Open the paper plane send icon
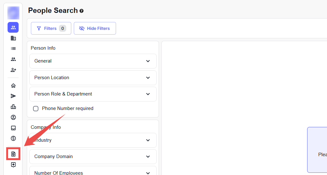The image size is (327, 175). [13, 96]
